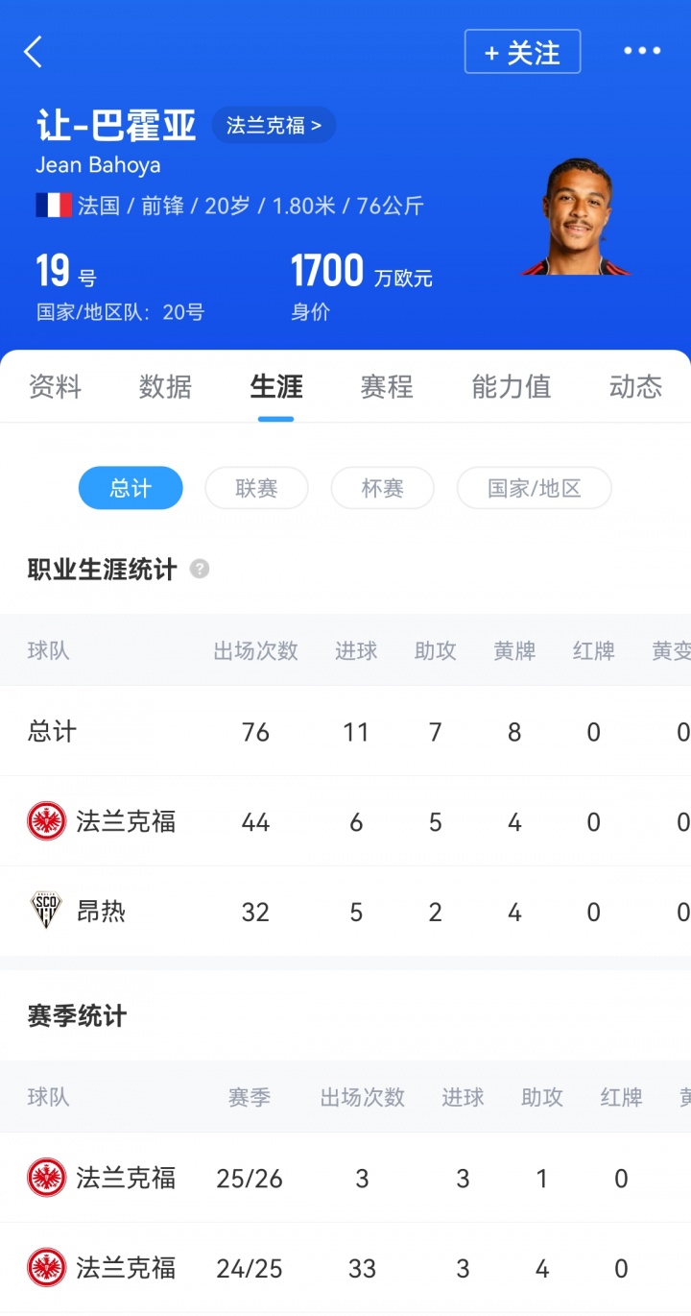Image resolution: width=691 pixels, height=1316 pixels.
Task: Open the three-dot more options menu
Action: pos(642,51)
